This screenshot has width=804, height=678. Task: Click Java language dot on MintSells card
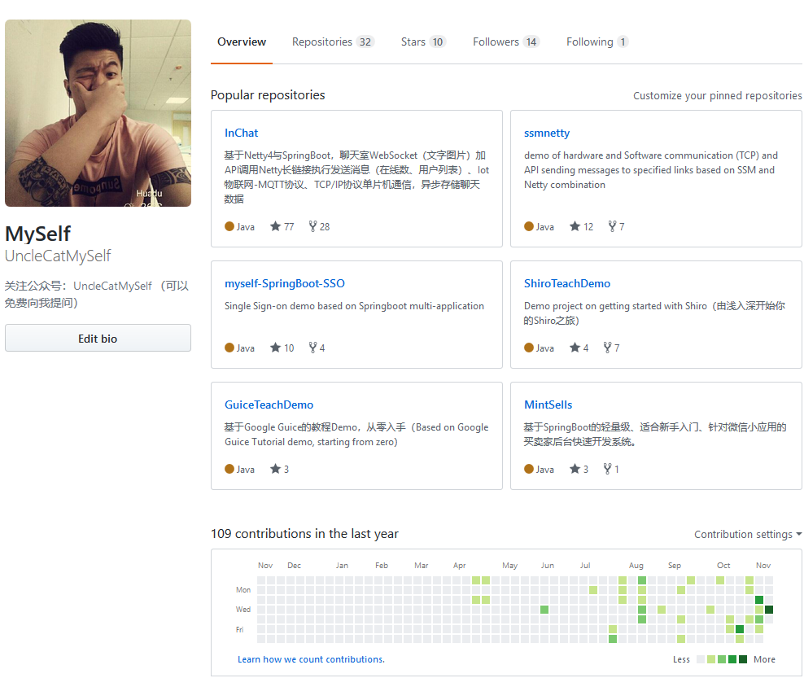529,469
